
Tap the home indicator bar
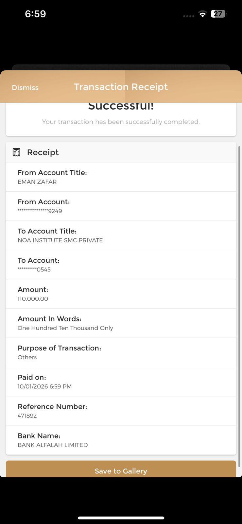tap(121, 518)
